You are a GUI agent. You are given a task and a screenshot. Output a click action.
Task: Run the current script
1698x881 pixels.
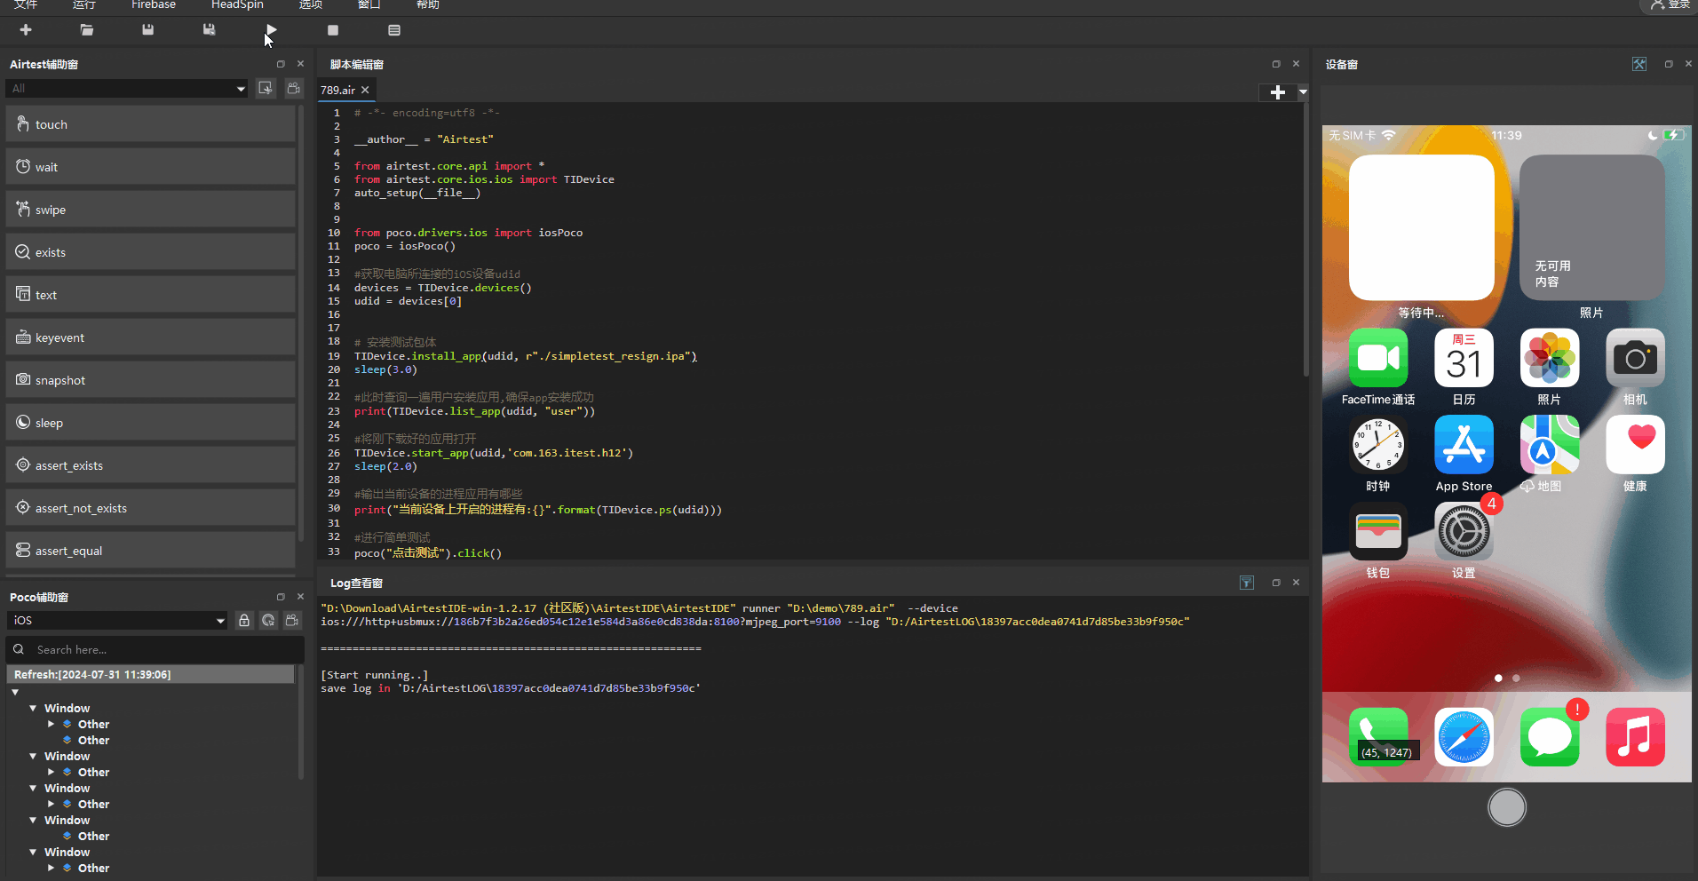(271, 29)
